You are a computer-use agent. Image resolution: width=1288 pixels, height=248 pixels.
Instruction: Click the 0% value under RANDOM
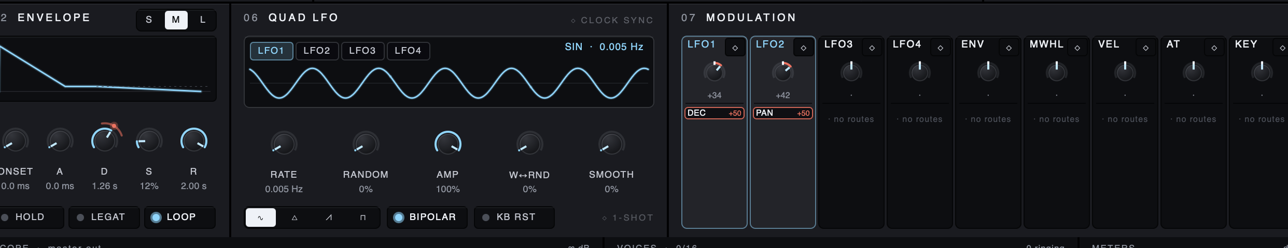coord(366,189)
